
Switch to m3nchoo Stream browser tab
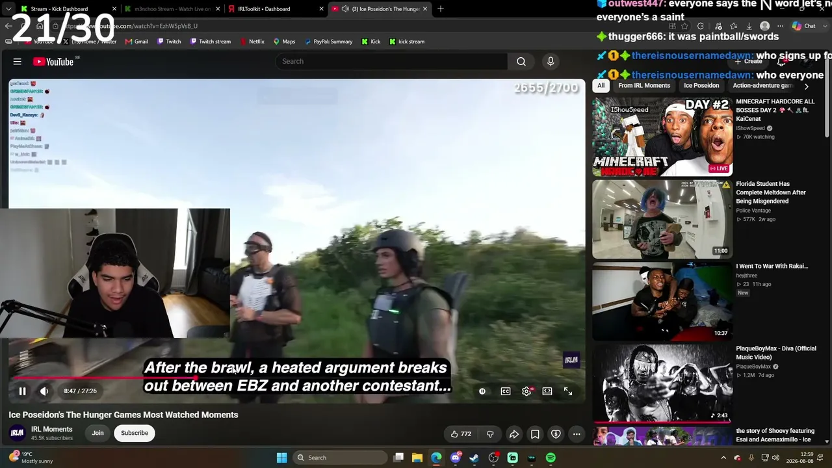[x=172, y=9]
